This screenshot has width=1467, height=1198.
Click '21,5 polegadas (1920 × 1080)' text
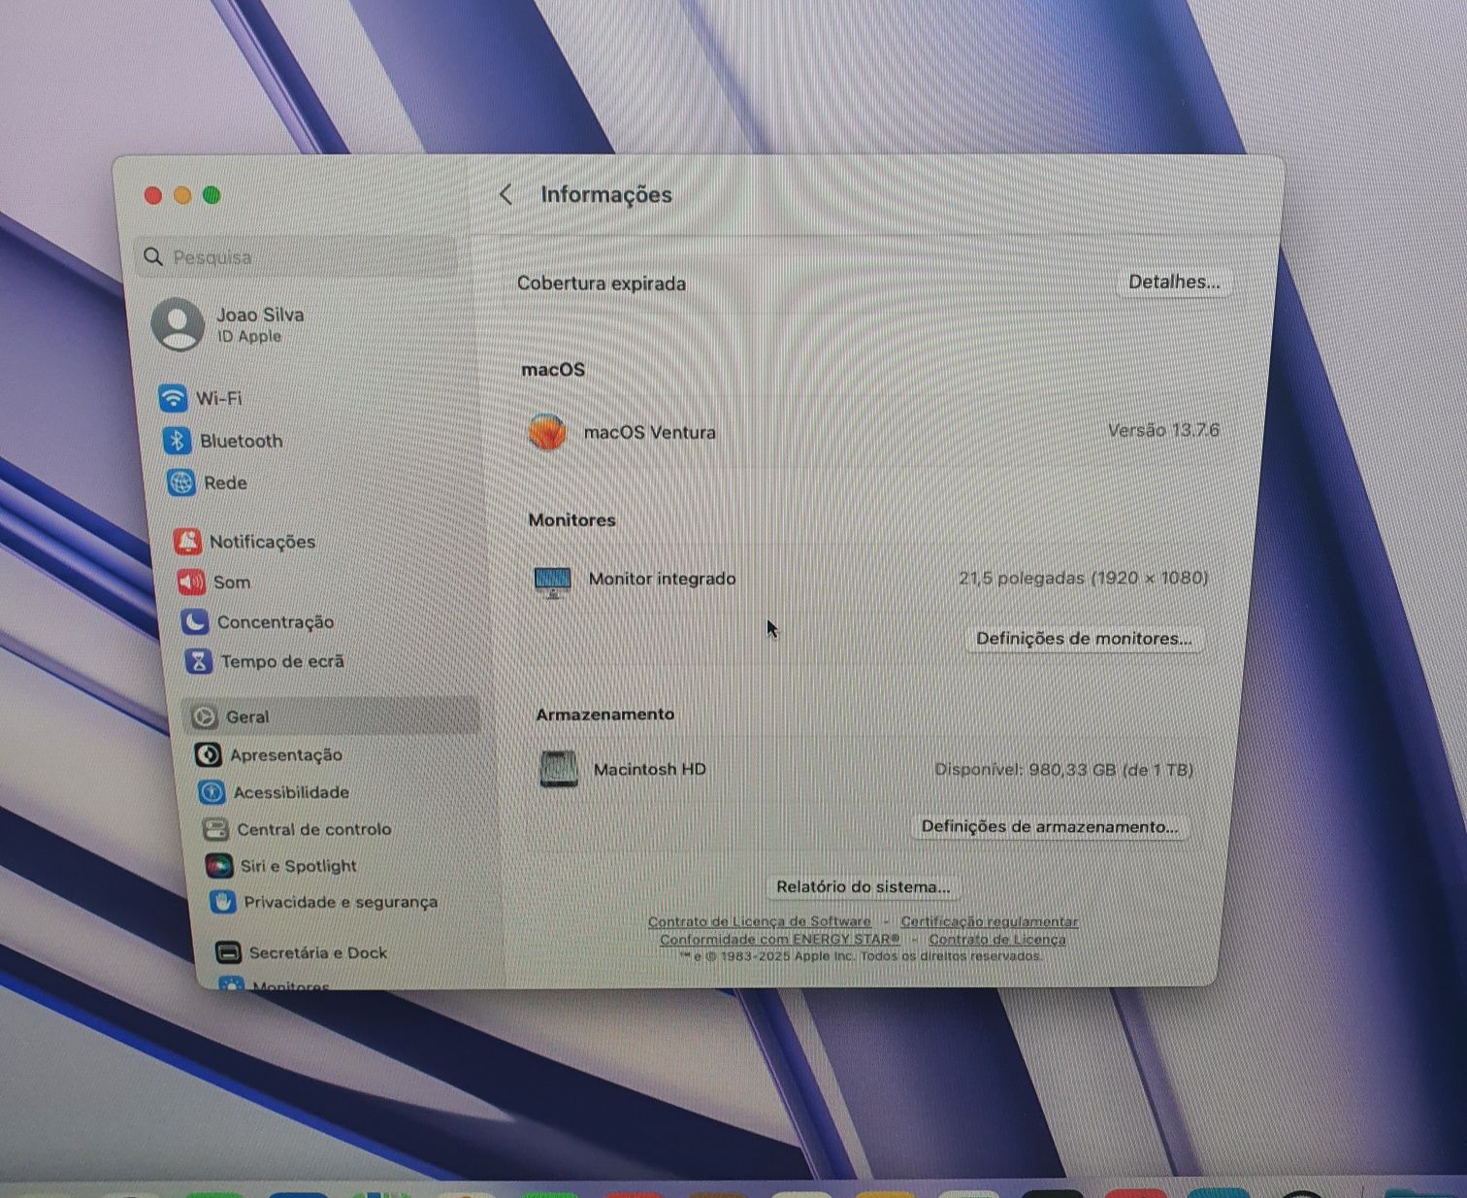1083,578
